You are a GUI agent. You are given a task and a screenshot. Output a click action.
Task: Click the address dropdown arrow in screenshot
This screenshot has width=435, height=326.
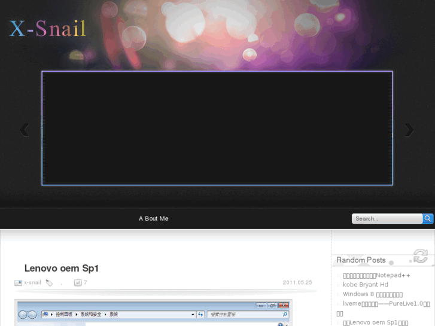tap(193, 315)
